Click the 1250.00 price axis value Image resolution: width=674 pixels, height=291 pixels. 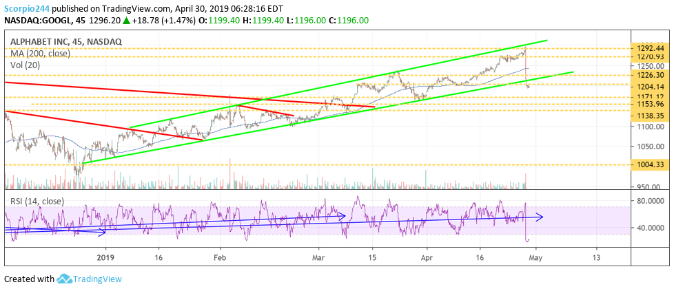(649, 66)
